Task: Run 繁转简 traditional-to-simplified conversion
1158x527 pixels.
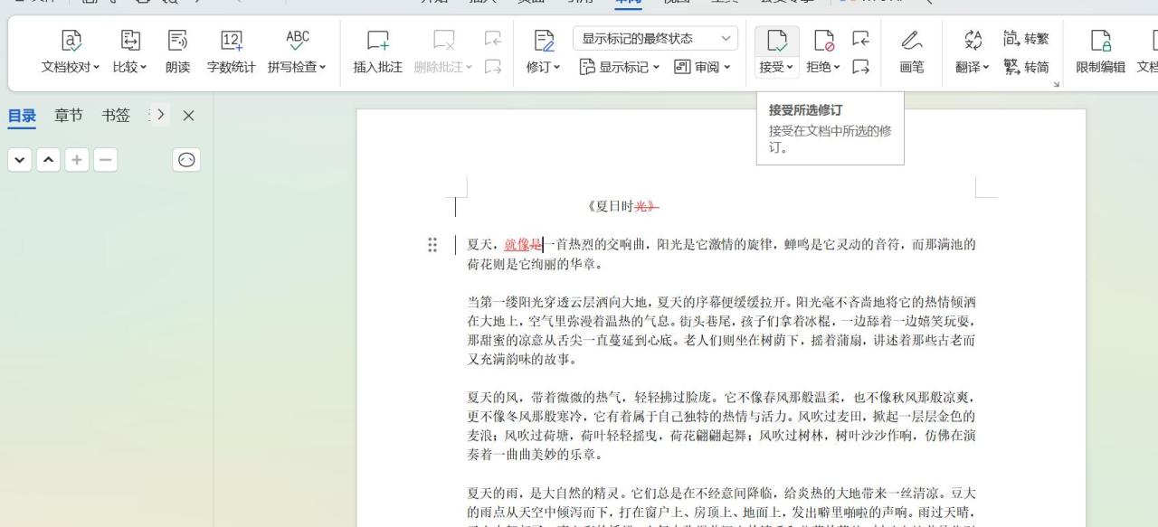Action: coord(1027,65)
